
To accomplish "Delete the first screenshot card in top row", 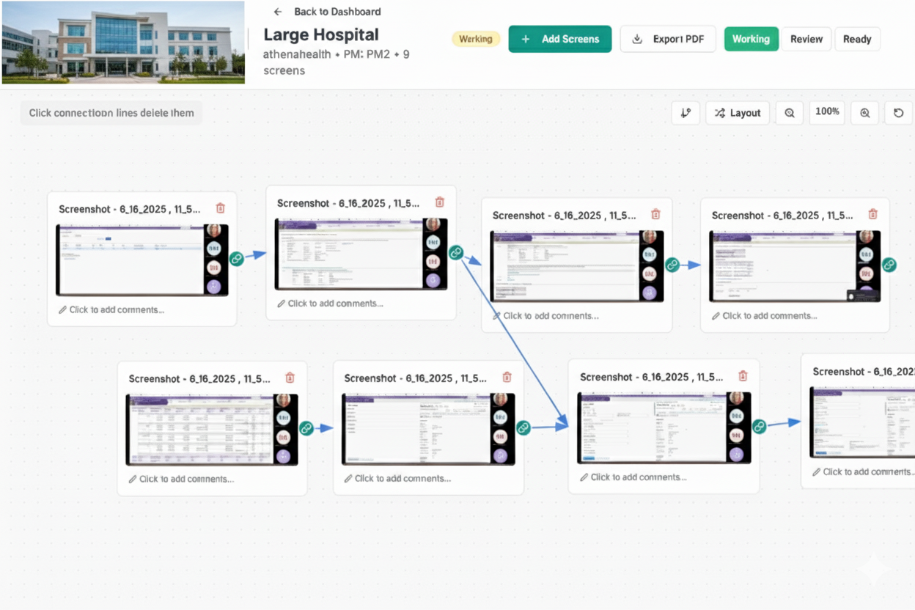I will click(220, 209).
